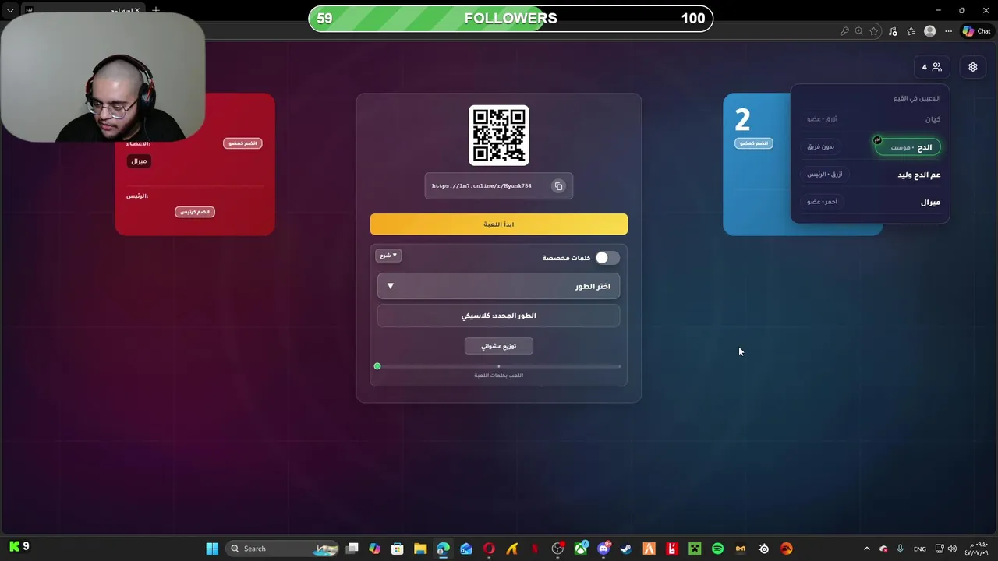
Task: Click the zoom magnifier icon in address bar
Action: [858, 31]
